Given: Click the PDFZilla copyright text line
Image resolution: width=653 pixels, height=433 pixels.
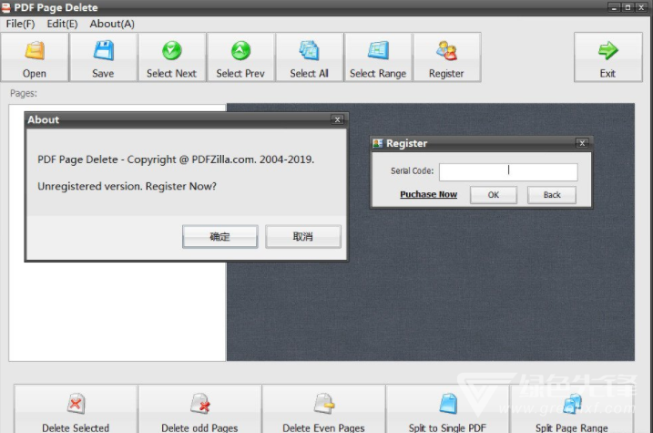Looking at the screenshot, I should click(x=176, y=160).
